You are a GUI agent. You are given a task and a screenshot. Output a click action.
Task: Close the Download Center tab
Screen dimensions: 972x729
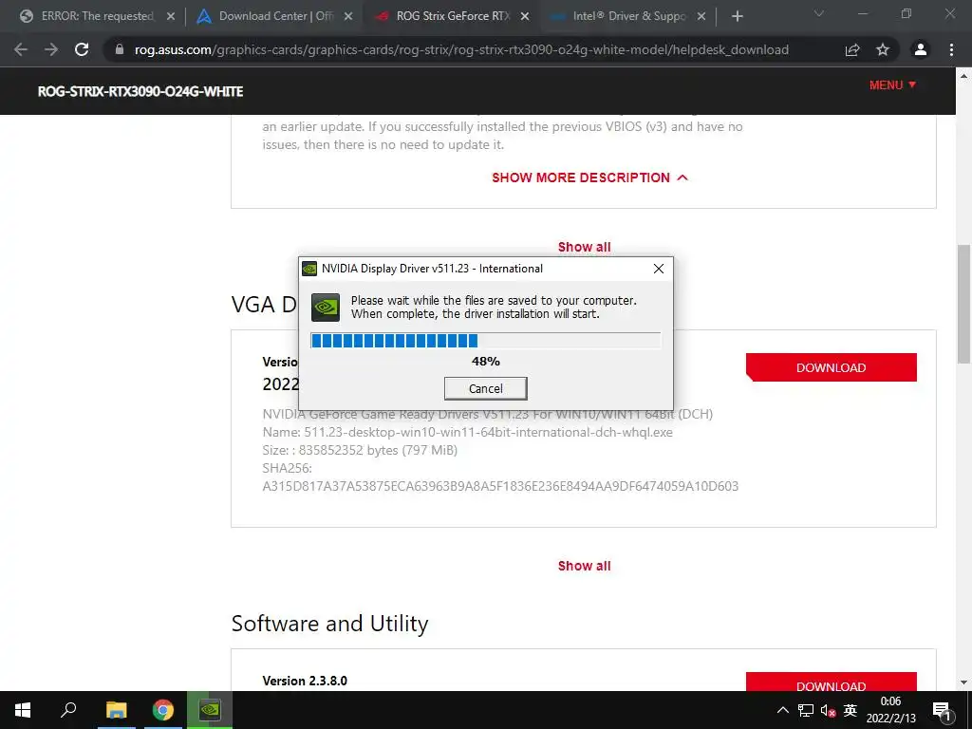point(348,16)
